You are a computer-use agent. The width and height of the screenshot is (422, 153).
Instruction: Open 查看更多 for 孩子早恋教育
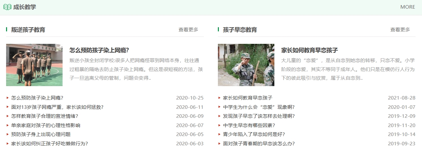pyautogui.click(x=400, y=30)
